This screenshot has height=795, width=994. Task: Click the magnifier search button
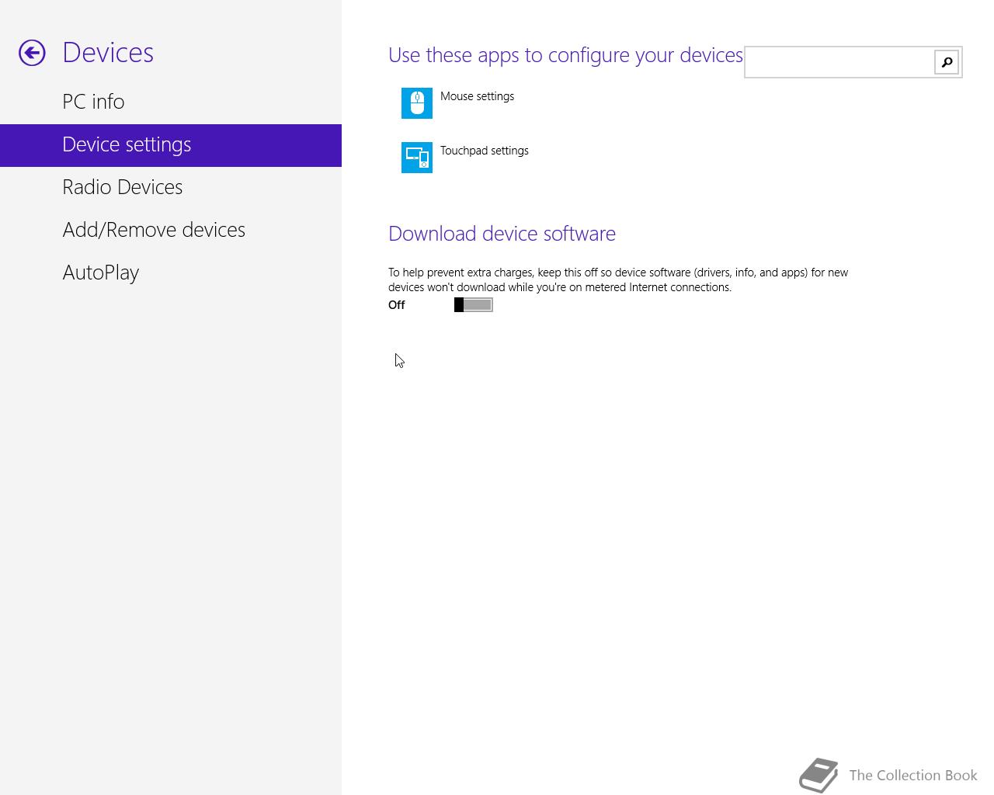[947, 62]
